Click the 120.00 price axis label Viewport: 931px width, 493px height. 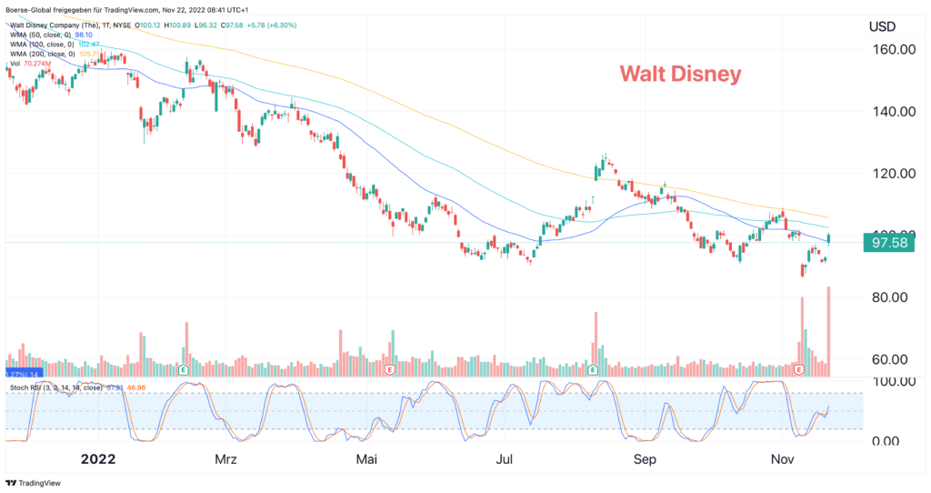(894, 174)
